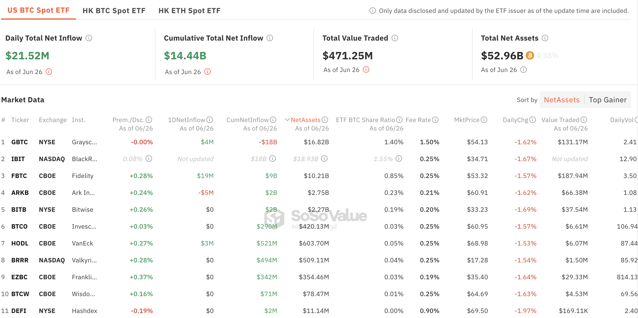
Task: Switch sorting to Top Gainer
Action: (x=608, y=100)
